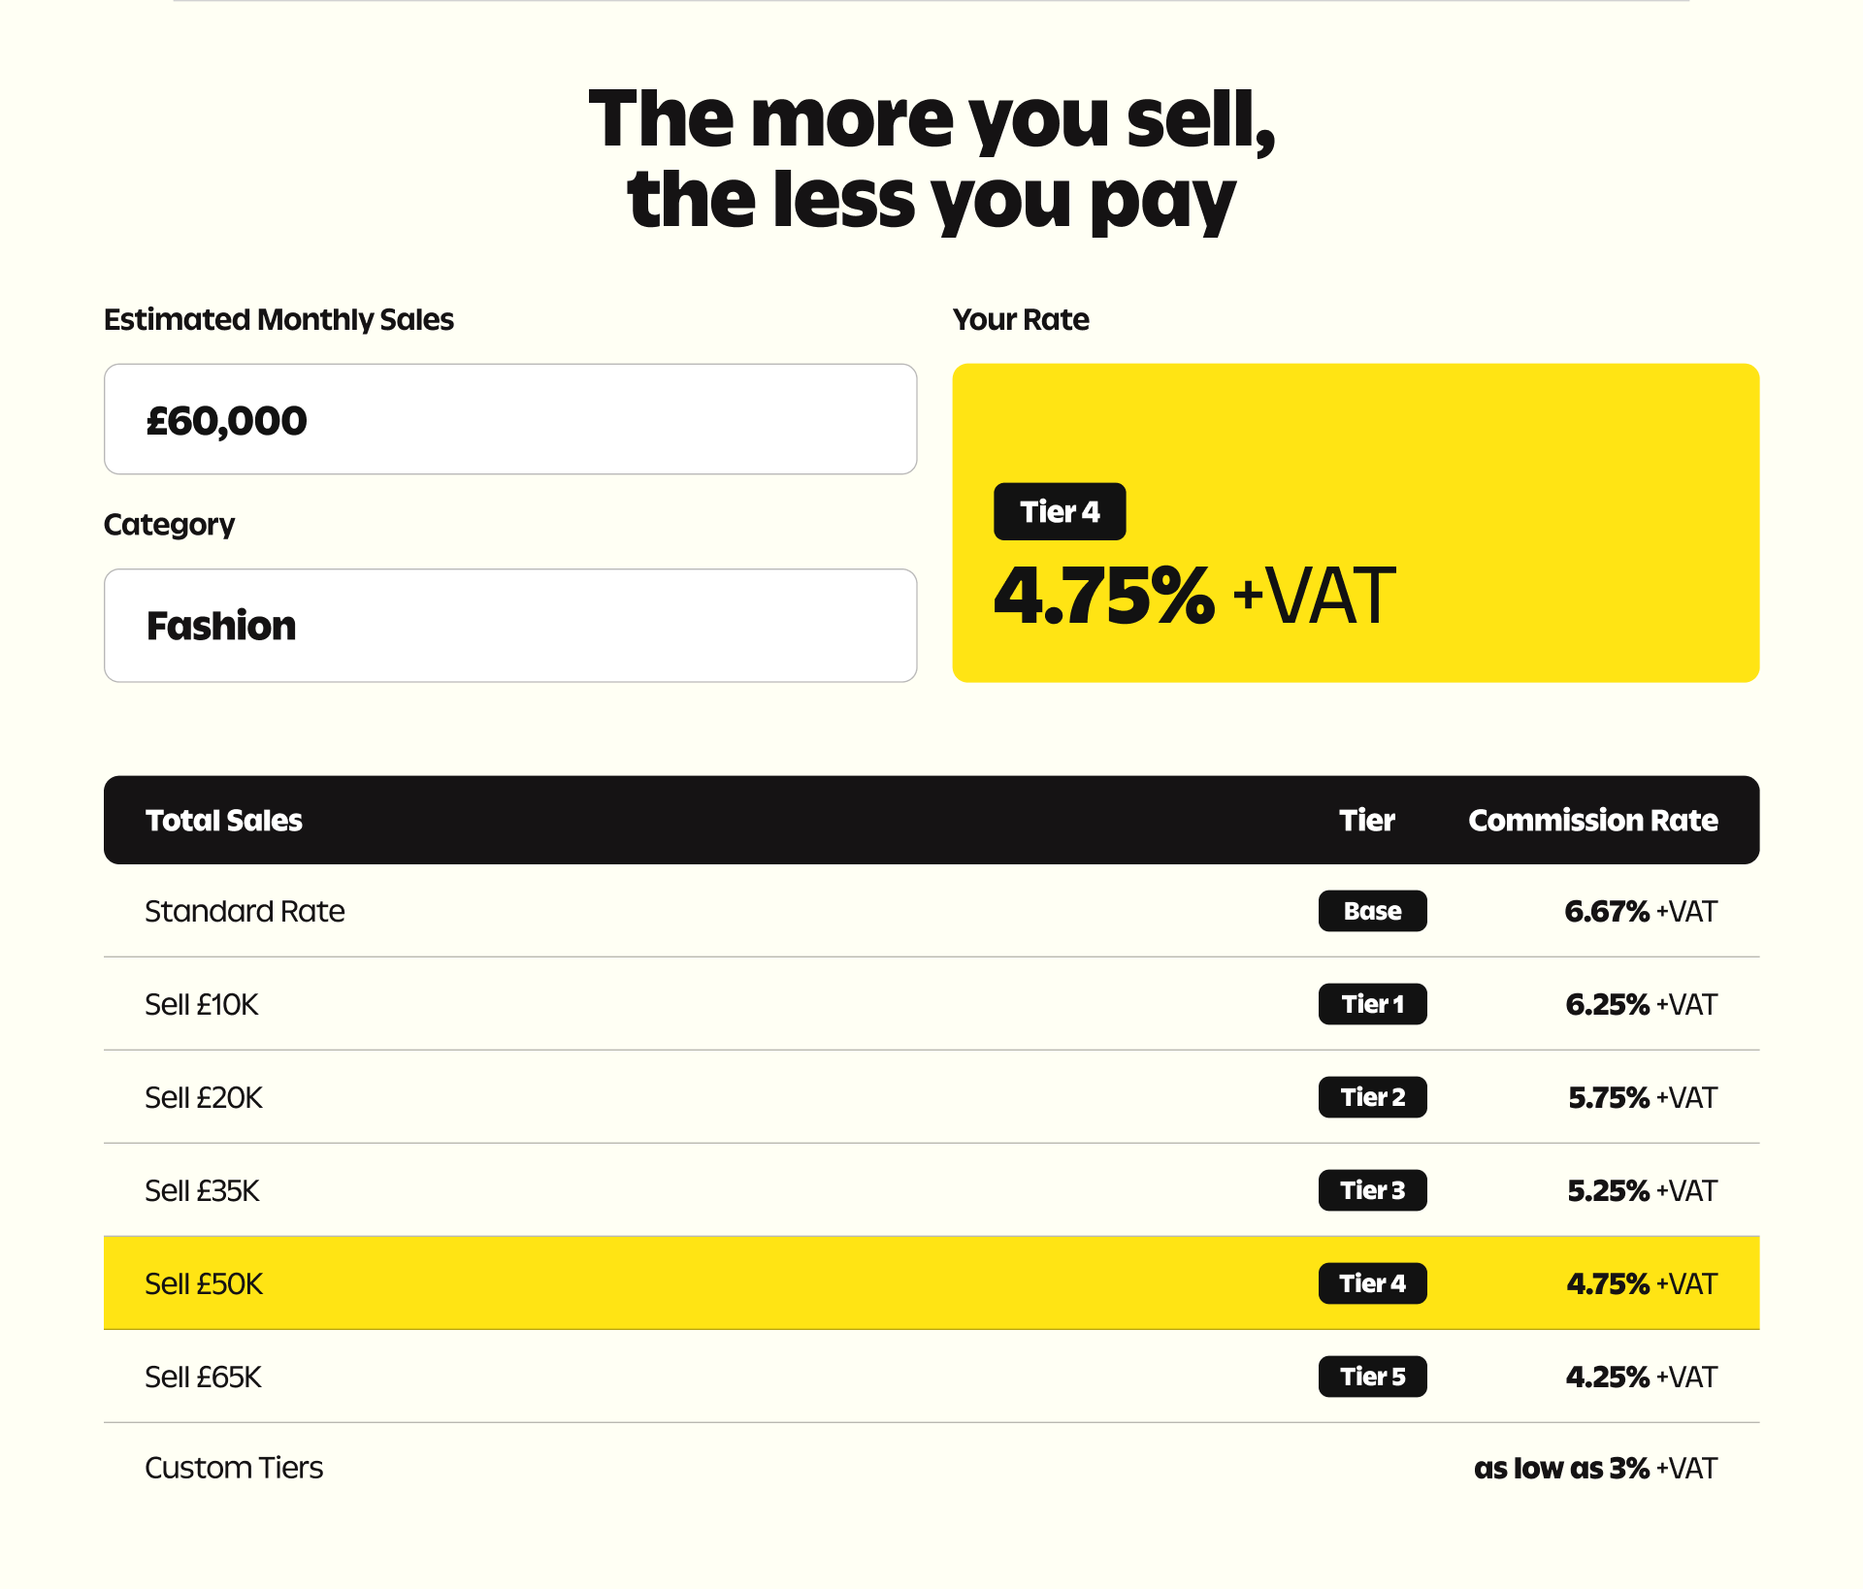Click the Tier 1 badge
The width and height of the screenshot is (1863, 1589).
click(x=1372, y=1004)
